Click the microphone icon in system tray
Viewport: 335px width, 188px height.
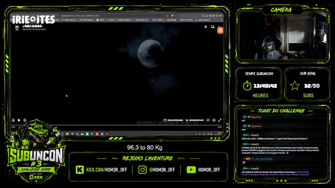coord(200,134)
